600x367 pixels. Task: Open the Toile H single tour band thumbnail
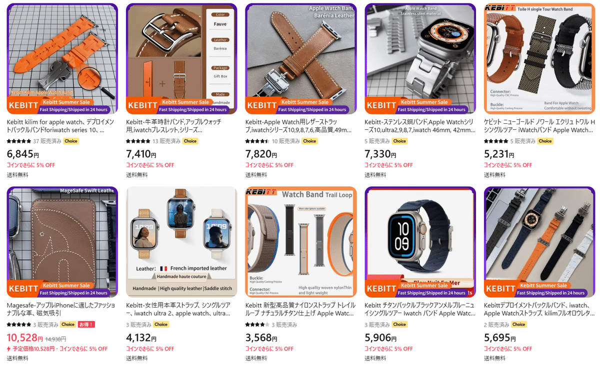[539, 59]
